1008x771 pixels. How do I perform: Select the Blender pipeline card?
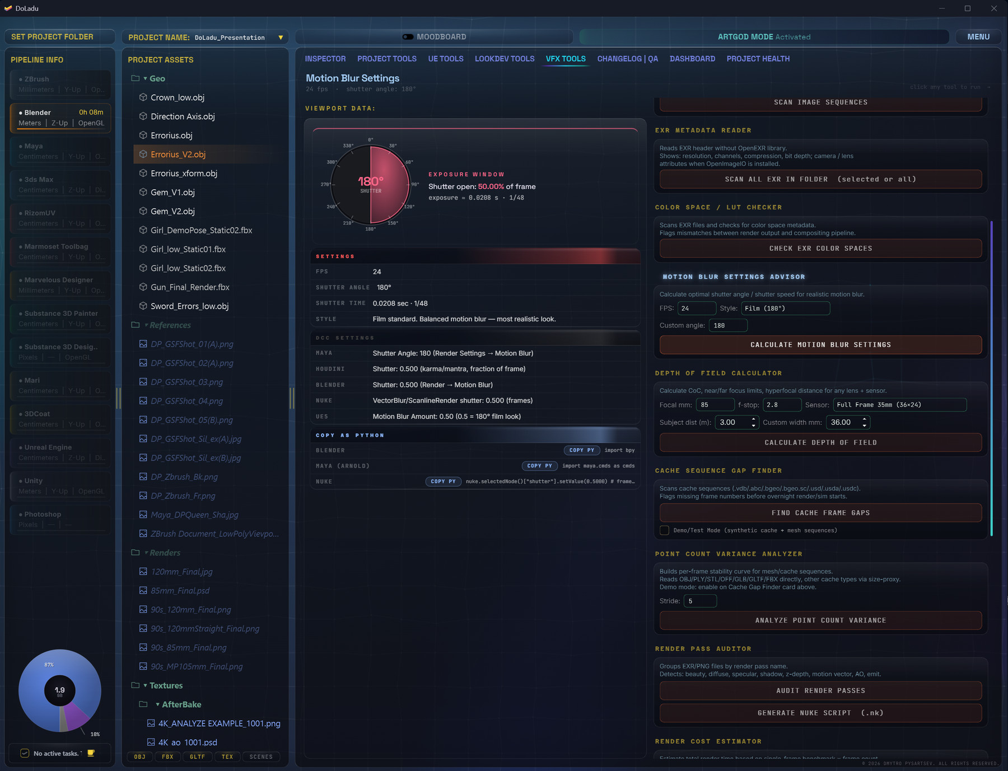coord(60,118)
